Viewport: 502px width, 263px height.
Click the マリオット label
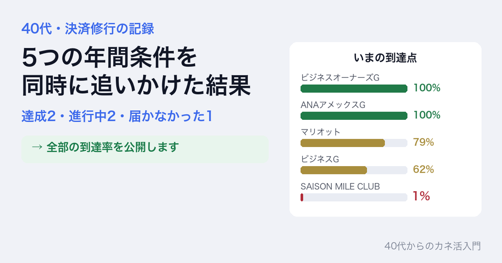click(x=320, y=132)
